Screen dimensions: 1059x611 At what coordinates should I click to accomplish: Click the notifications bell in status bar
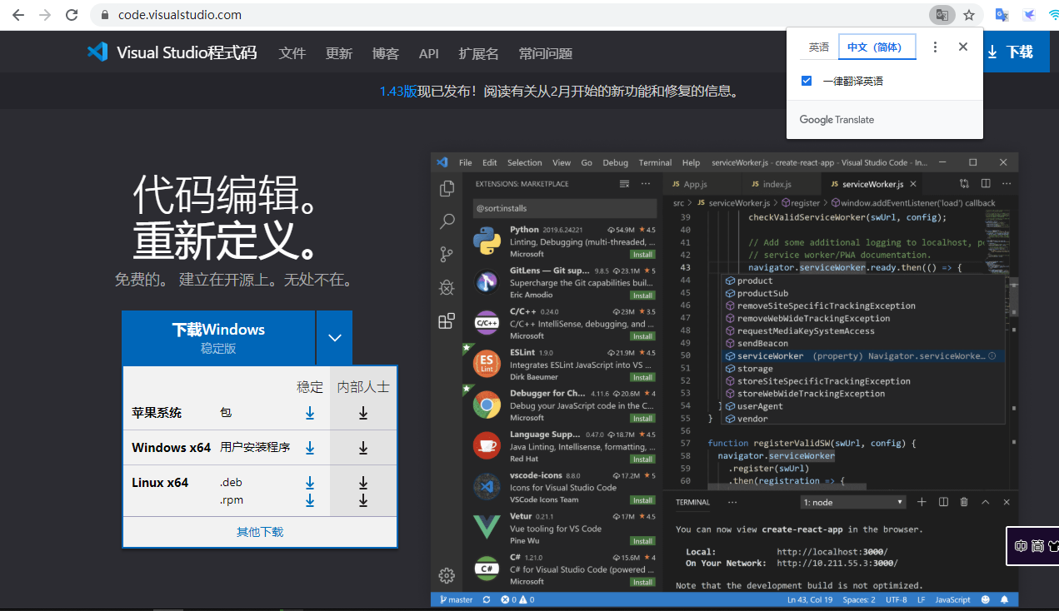point(1004,599)
